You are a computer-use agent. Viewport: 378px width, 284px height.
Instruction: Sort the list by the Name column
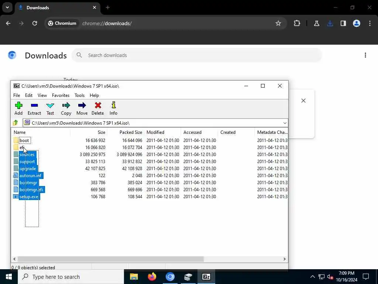coord(41,132)
